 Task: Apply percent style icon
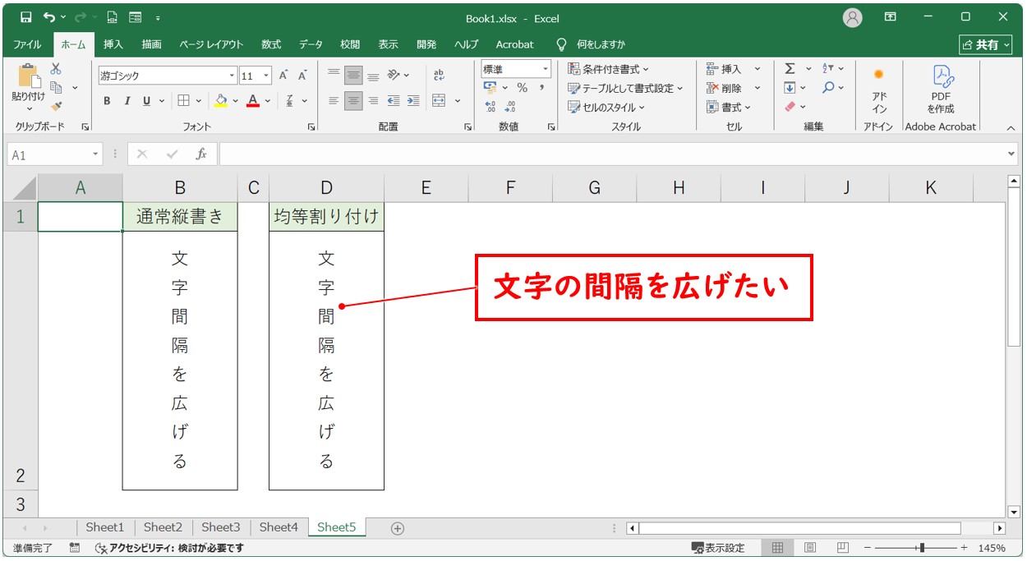click(522, 88)
